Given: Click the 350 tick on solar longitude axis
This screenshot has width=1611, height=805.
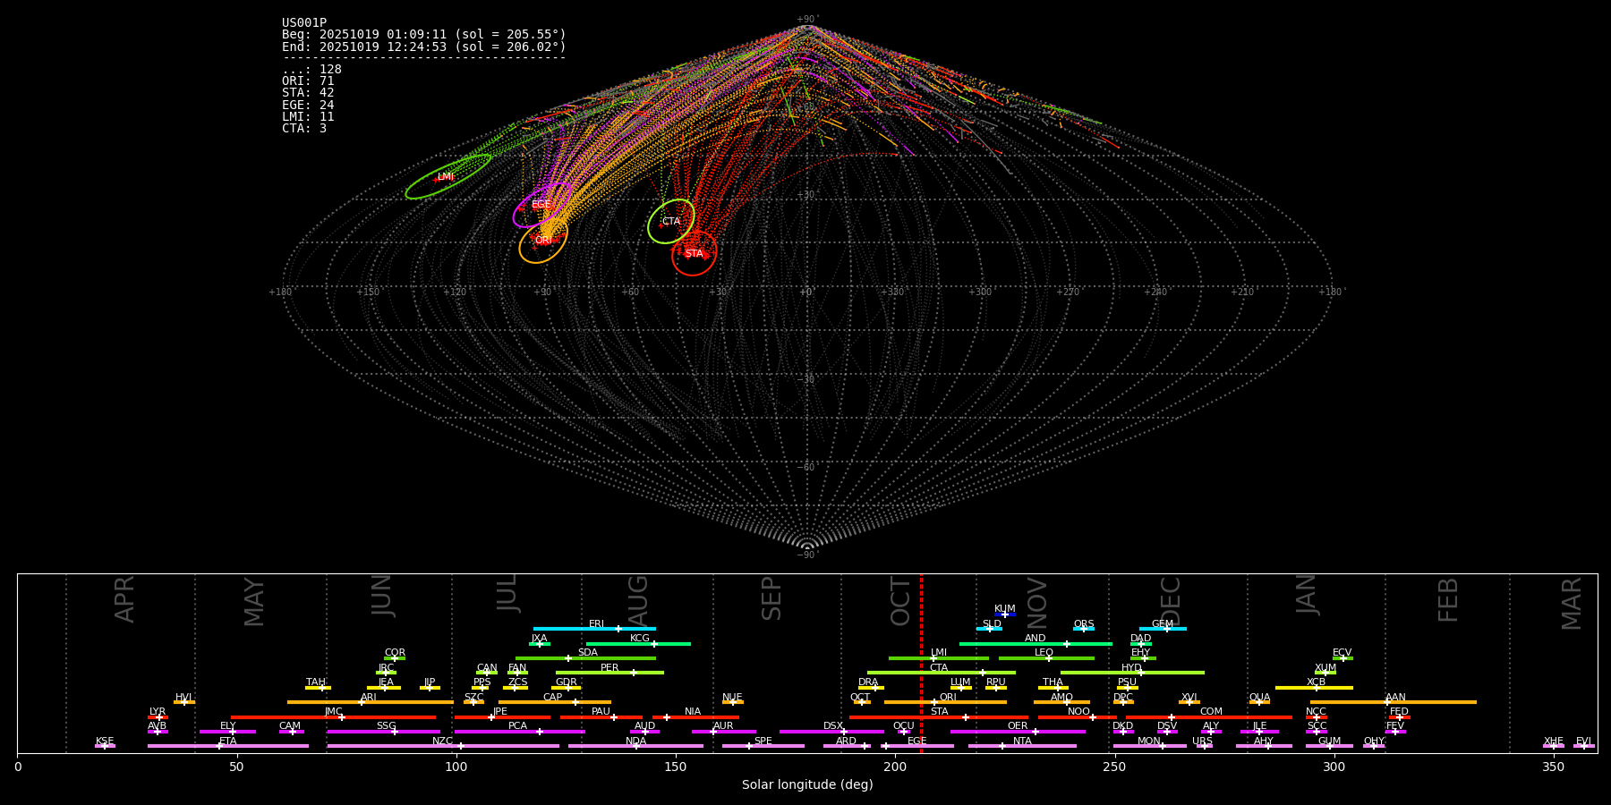Looking at the screenshot, I should (1553, 767).
